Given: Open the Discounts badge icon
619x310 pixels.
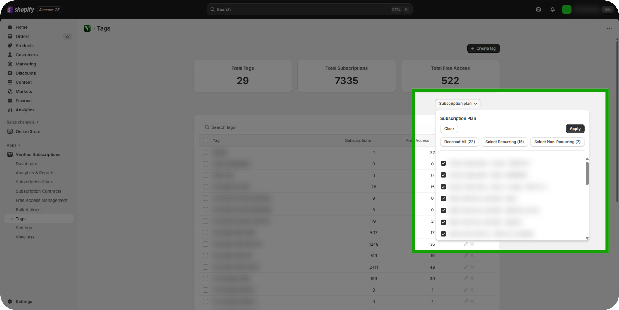Looking at the screenshot, I should [x=10, y=73].
